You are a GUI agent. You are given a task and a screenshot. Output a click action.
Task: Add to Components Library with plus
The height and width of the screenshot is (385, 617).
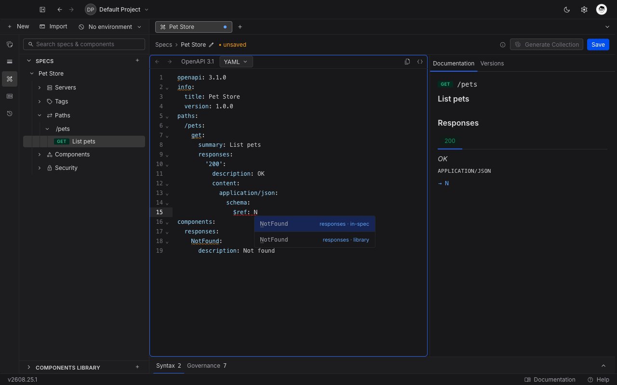tap(137, 367)
